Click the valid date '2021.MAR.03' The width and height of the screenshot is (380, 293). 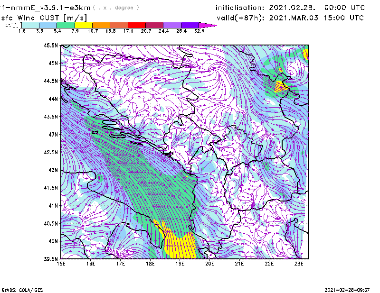294,18
